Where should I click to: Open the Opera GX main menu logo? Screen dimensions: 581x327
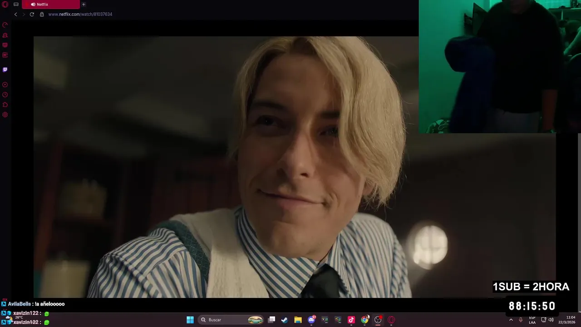[x=5, y=5]
